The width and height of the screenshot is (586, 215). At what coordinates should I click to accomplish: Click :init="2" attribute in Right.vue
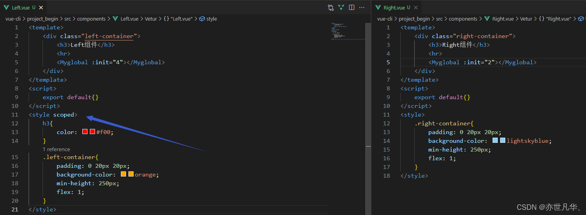pyautogui.click(x=479, y=62)
